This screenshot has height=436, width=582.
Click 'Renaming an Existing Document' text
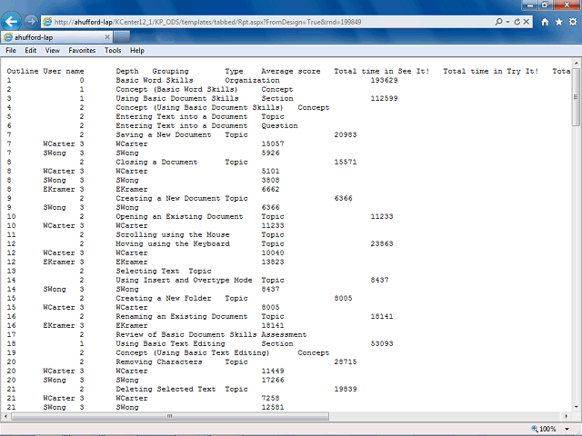pyautogui.click(x=182, y=316)
